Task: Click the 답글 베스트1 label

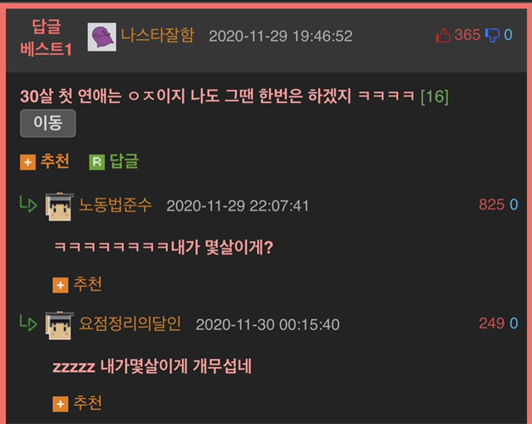Action: pyautogui.click(x=47, y=37)
